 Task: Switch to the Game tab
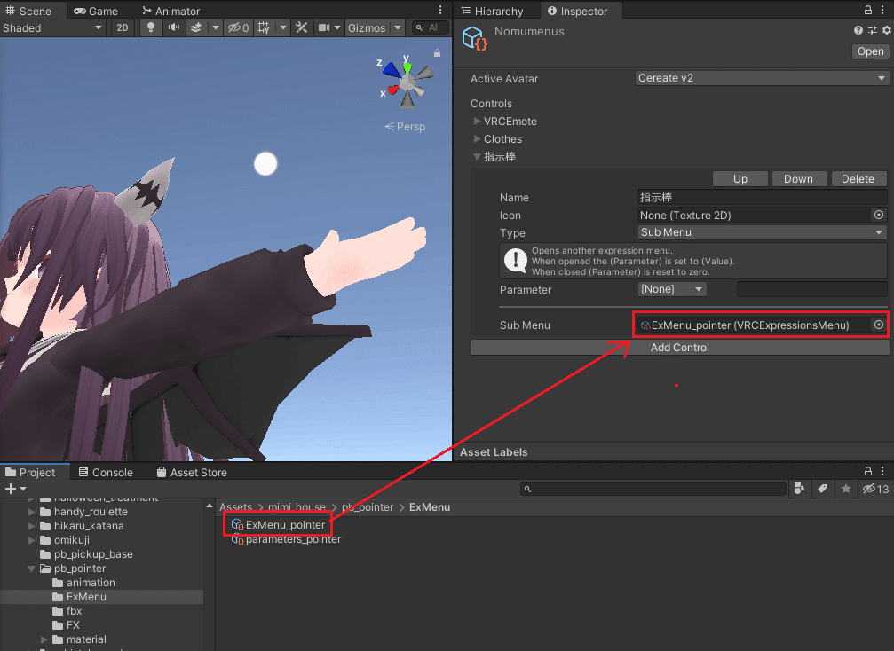click(96, 11)
